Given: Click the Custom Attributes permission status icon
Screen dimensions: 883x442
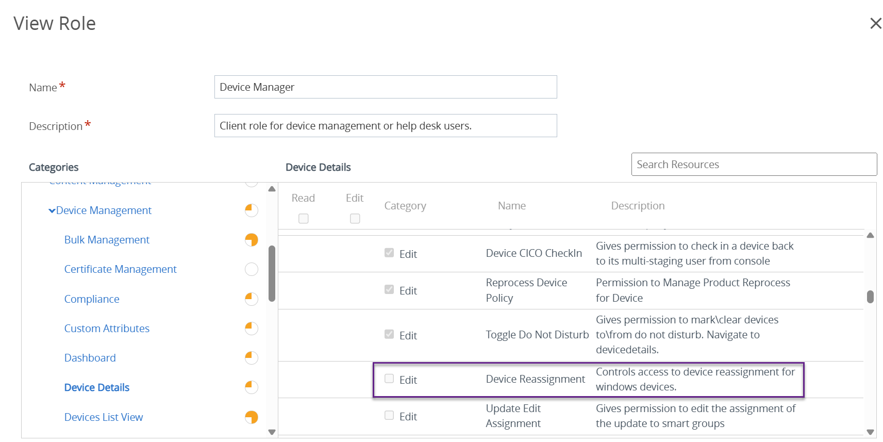Looking at the screenshot, I should [x=251, y=329].
